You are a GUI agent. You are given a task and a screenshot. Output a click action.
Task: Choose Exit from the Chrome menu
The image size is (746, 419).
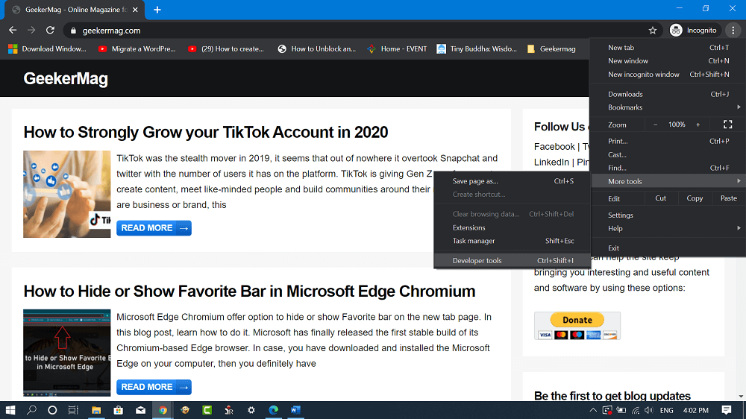(x=668, y=248)
